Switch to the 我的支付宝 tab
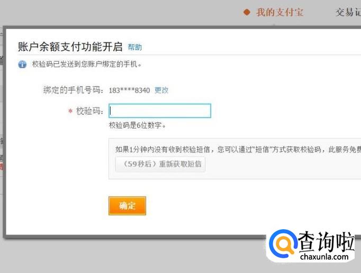Image resolution: width=361 pixels, height=273 pixels. pyautogui.click(x=279, y=12)
